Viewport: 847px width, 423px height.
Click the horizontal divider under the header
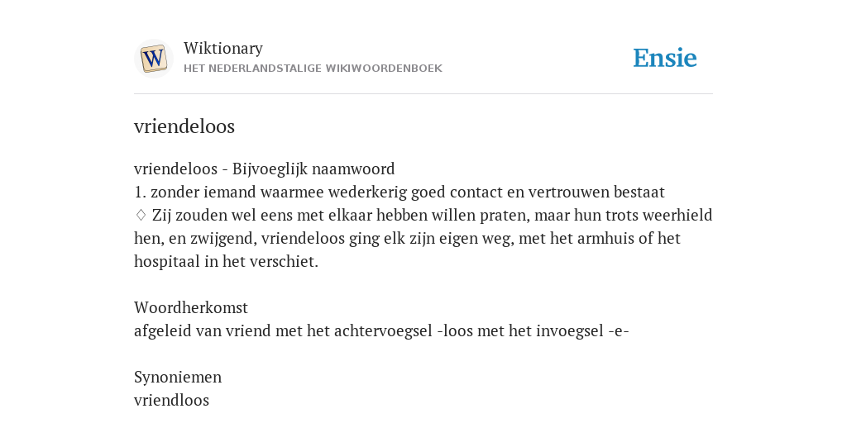pos(423,94)
